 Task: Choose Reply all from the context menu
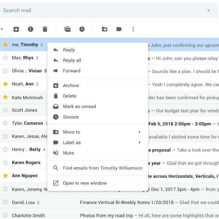click(x=72, y=60)
